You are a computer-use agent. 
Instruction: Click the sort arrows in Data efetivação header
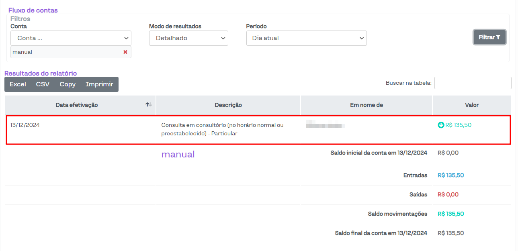coord(149,105)
